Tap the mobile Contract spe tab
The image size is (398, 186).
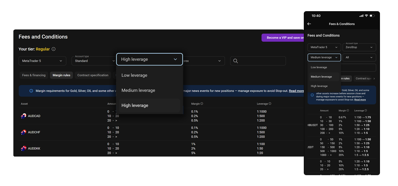point(362,78)
